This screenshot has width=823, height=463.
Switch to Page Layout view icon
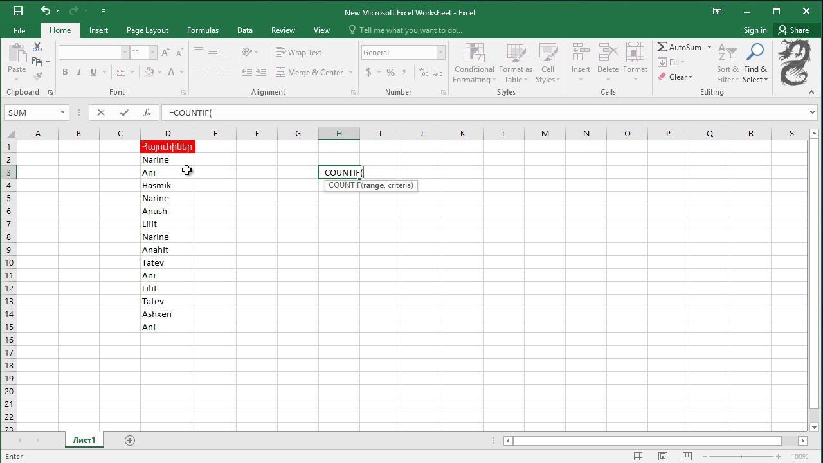click(x=663, y=457)
